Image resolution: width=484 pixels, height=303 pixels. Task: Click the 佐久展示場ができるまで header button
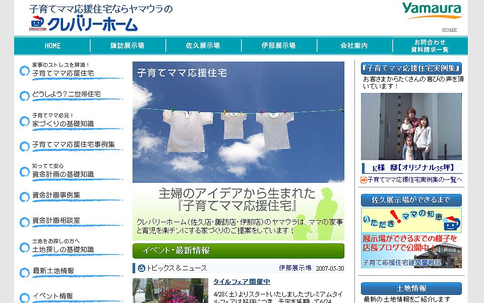411,200
